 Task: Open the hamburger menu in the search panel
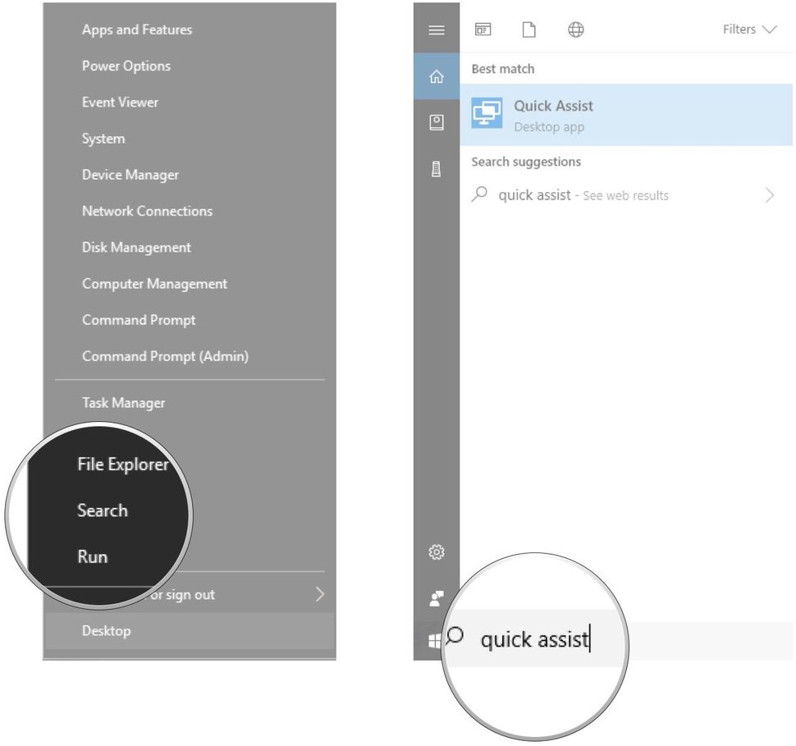437,30
